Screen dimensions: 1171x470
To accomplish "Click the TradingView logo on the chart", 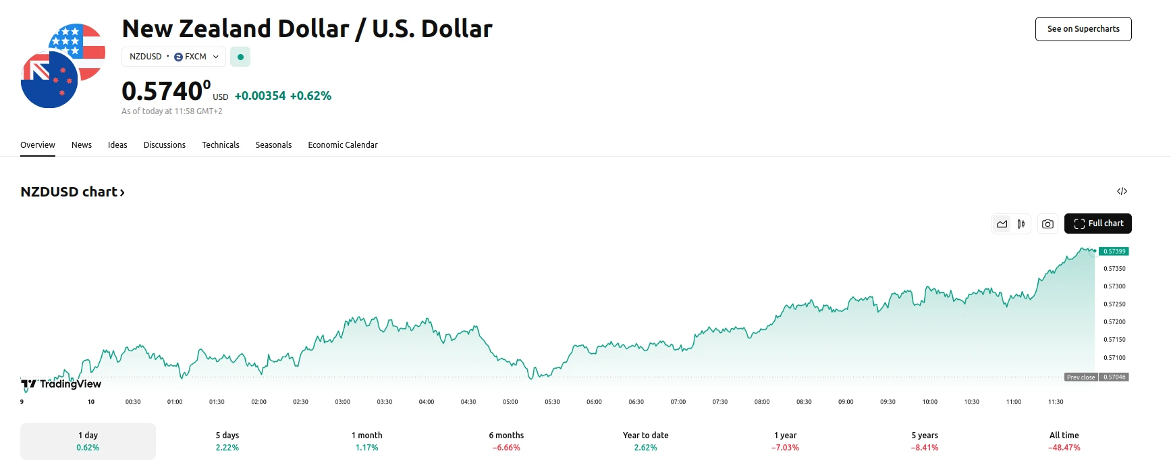I will pos(60,383).
